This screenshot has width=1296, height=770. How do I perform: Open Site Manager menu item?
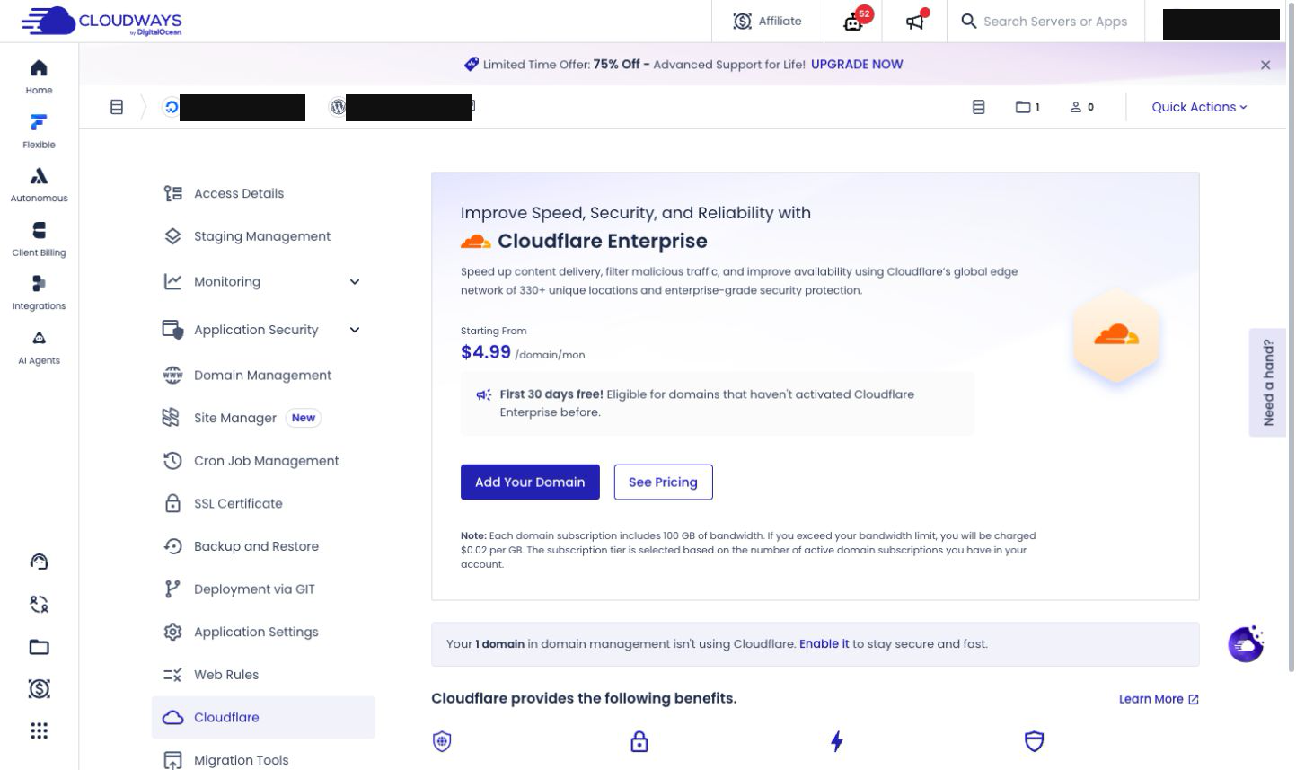pyautogui.click(x=263, y=418)
